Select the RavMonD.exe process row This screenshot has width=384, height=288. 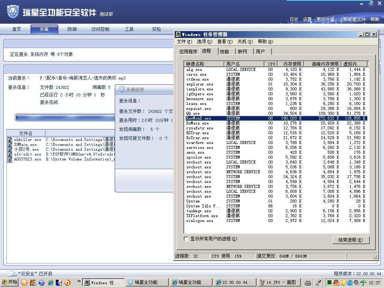(276, 118)
